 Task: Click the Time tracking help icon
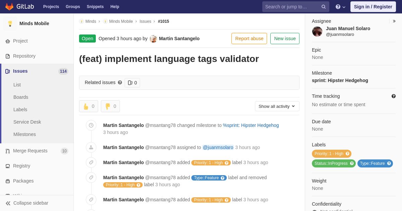pyautogui.click(x=394, y=96)
